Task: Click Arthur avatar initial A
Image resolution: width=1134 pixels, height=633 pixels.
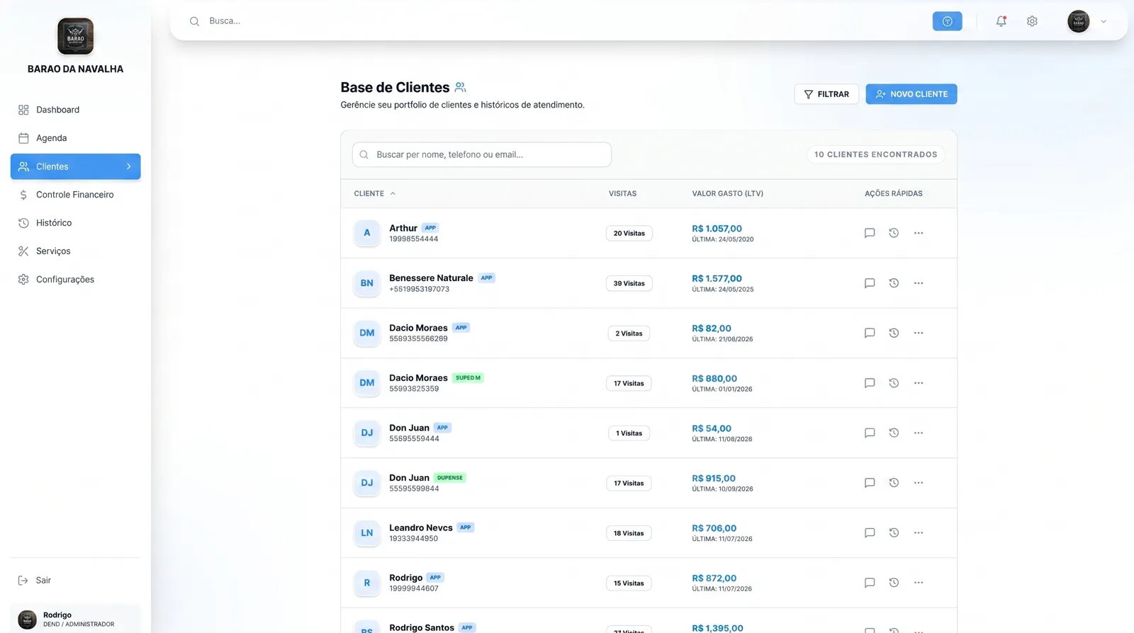Action: [x=367, y=233]
